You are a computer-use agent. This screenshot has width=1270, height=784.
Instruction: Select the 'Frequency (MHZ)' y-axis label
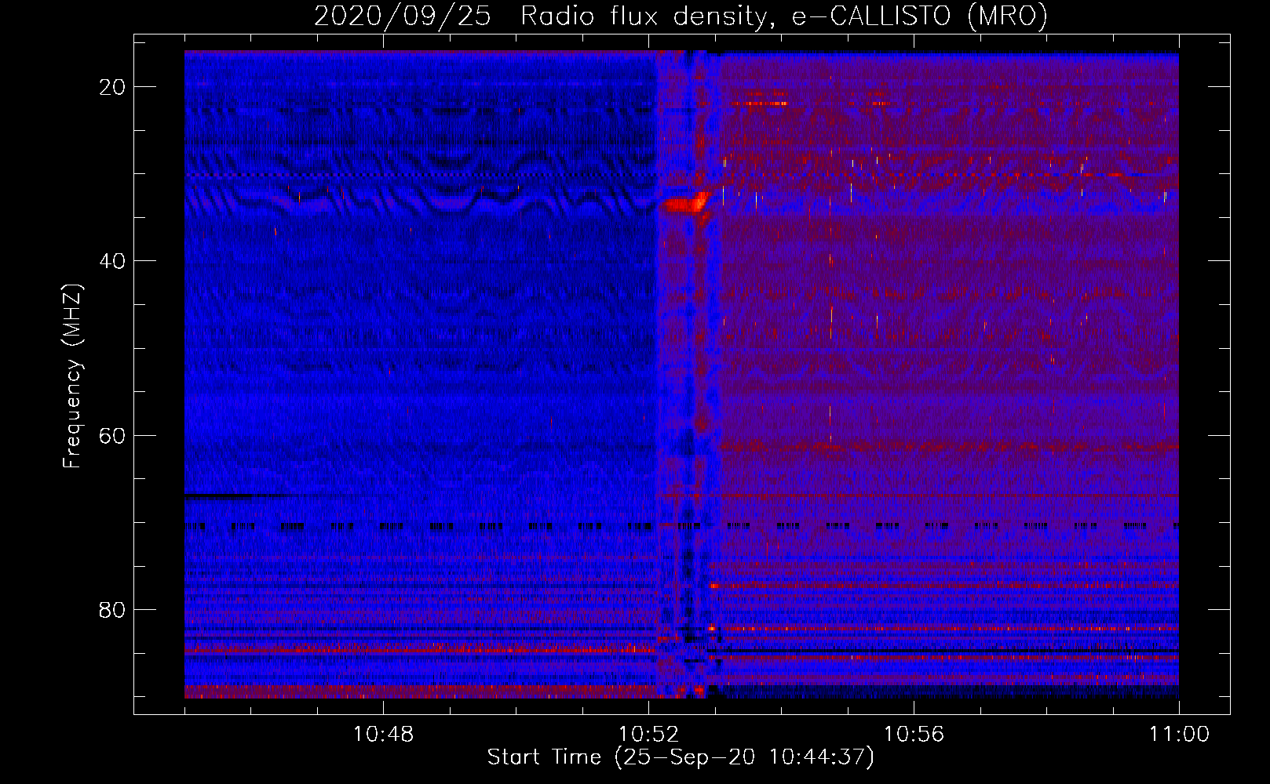click(x=72, y=376)
